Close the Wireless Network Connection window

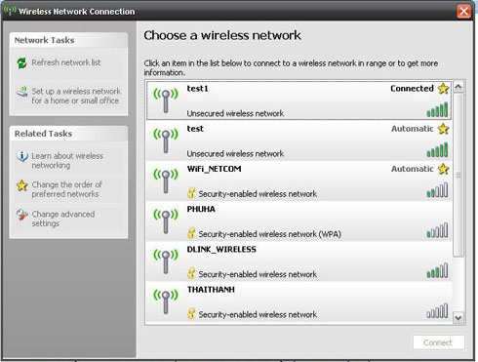[463, 12]
